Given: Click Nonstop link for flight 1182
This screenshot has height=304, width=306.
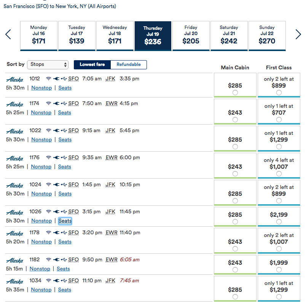Looking at the screenshot, I should (40, 269).
